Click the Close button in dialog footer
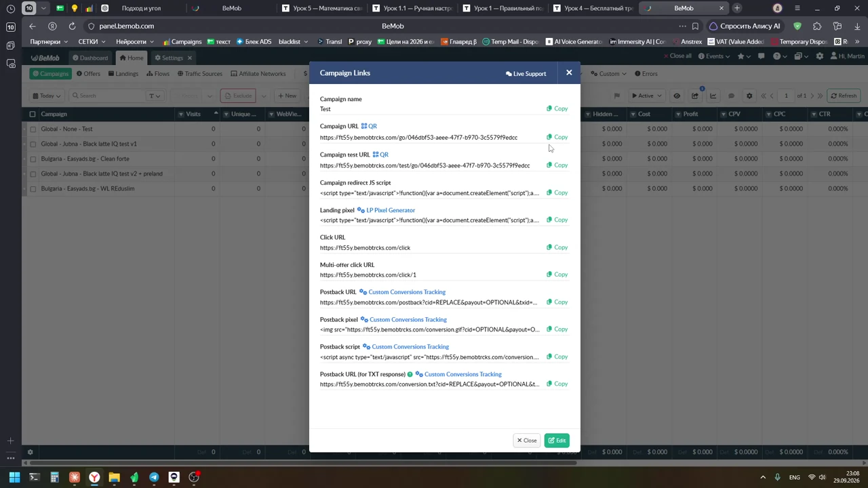 point(527,441)
